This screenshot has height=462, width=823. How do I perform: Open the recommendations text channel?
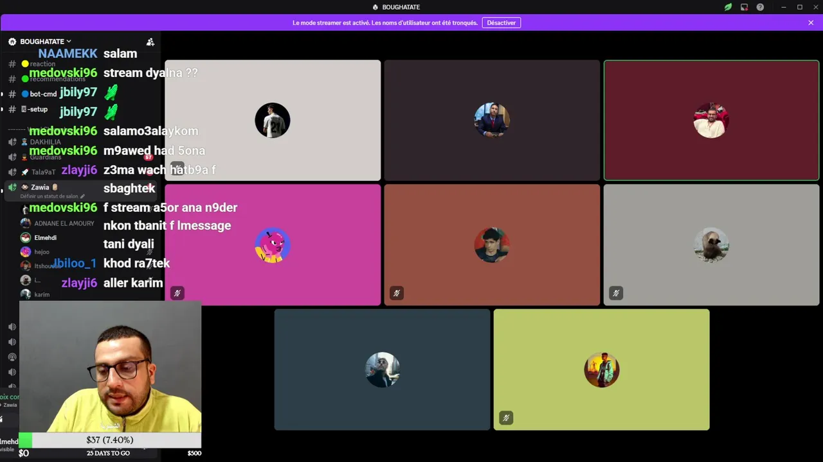(x=57, y=79)
